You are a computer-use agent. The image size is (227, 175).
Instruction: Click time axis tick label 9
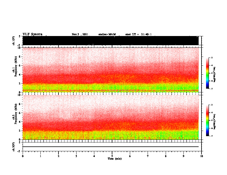pyautogui.click(x=183, y=156)
